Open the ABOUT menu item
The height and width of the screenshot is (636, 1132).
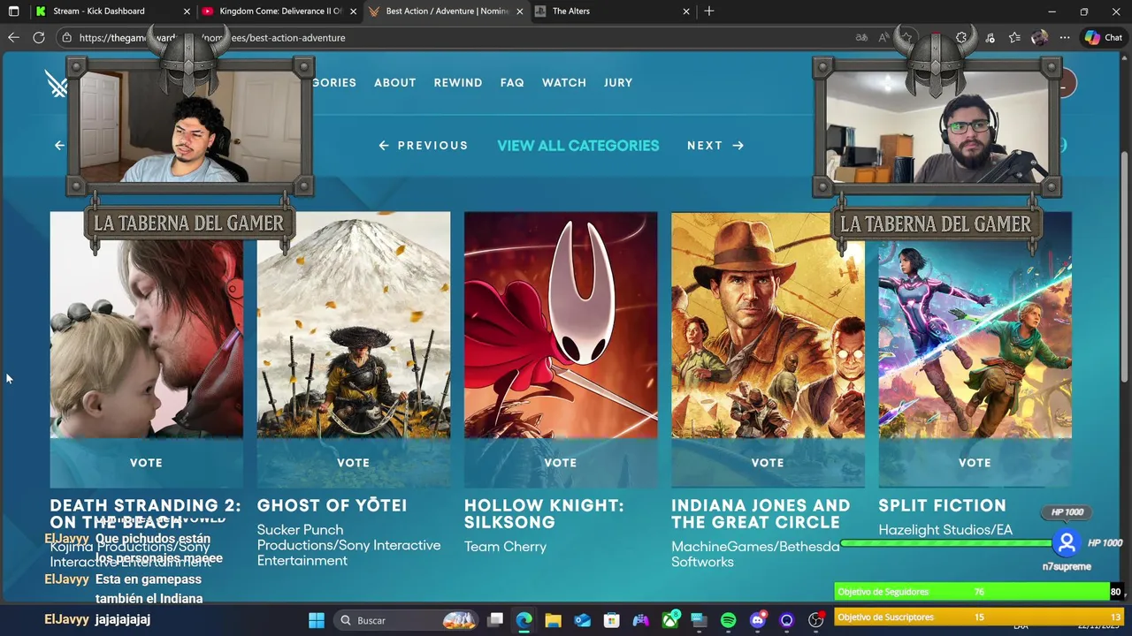pos(394,82)
